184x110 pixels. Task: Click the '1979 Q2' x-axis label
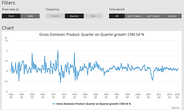pos(74,96)
